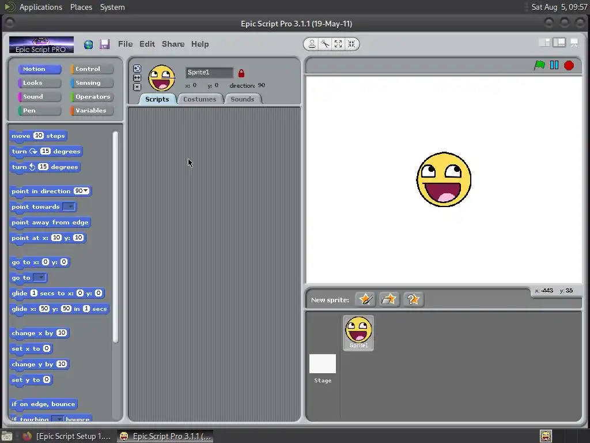Open the point towards dropdown
590x443 pixels.
(69, 207)
